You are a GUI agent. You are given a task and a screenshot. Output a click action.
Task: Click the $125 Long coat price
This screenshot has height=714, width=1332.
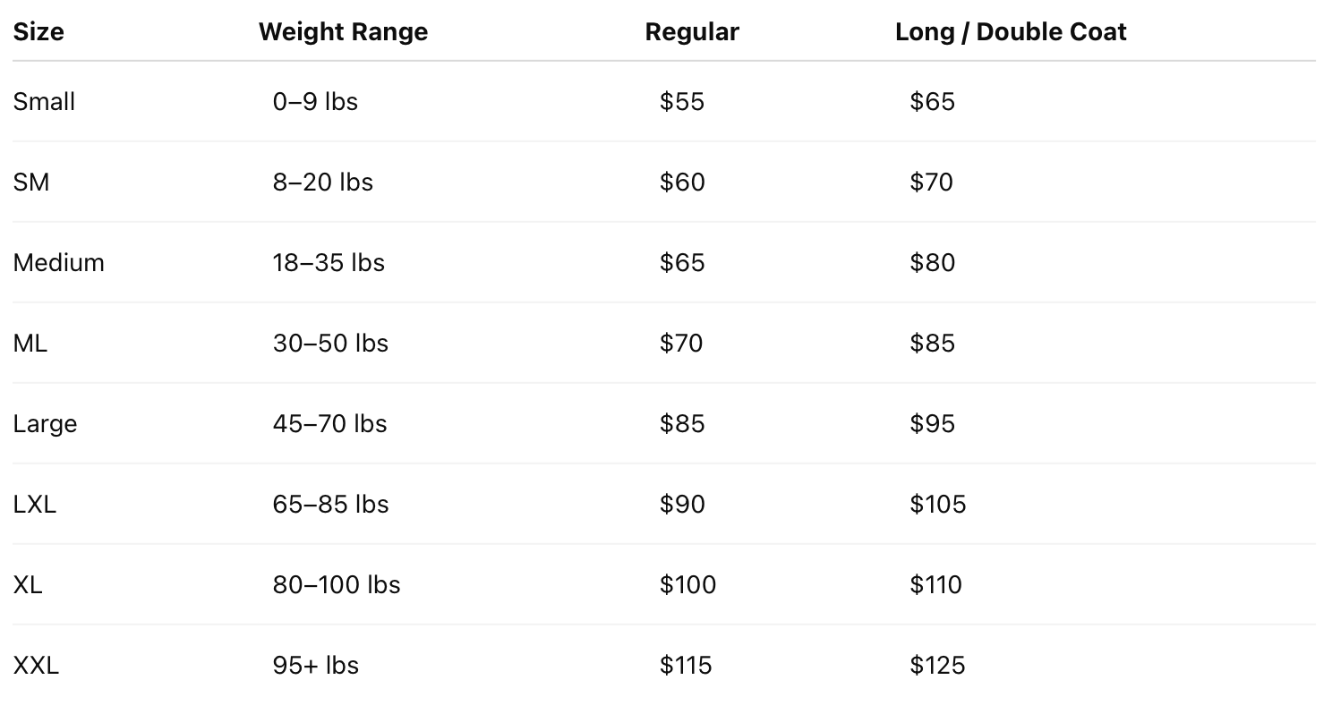click(938, 666)
